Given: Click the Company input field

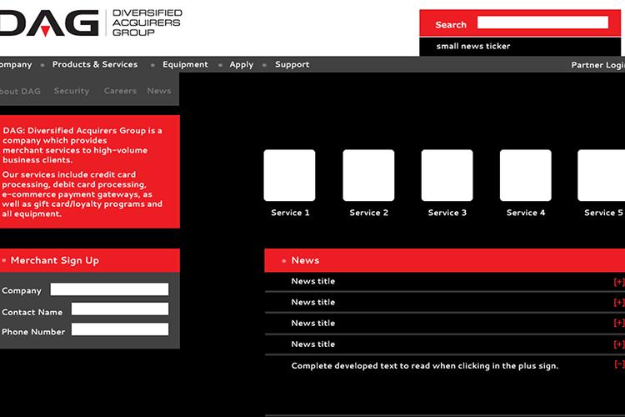Looking at the screenshot, I should point(109,289).
